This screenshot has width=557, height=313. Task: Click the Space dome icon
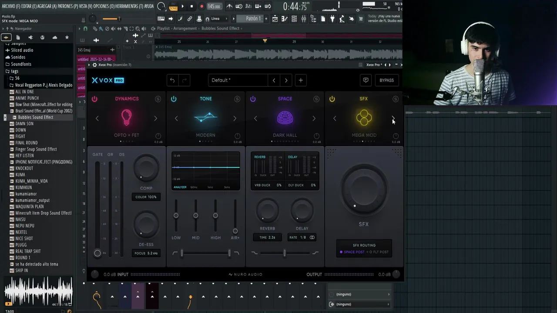(x=285, y=118)
